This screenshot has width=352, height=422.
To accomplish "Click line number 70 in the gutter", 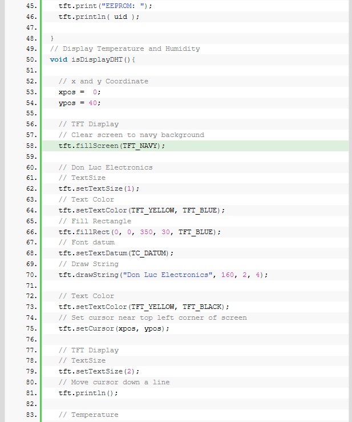I will tap(31, 275).
